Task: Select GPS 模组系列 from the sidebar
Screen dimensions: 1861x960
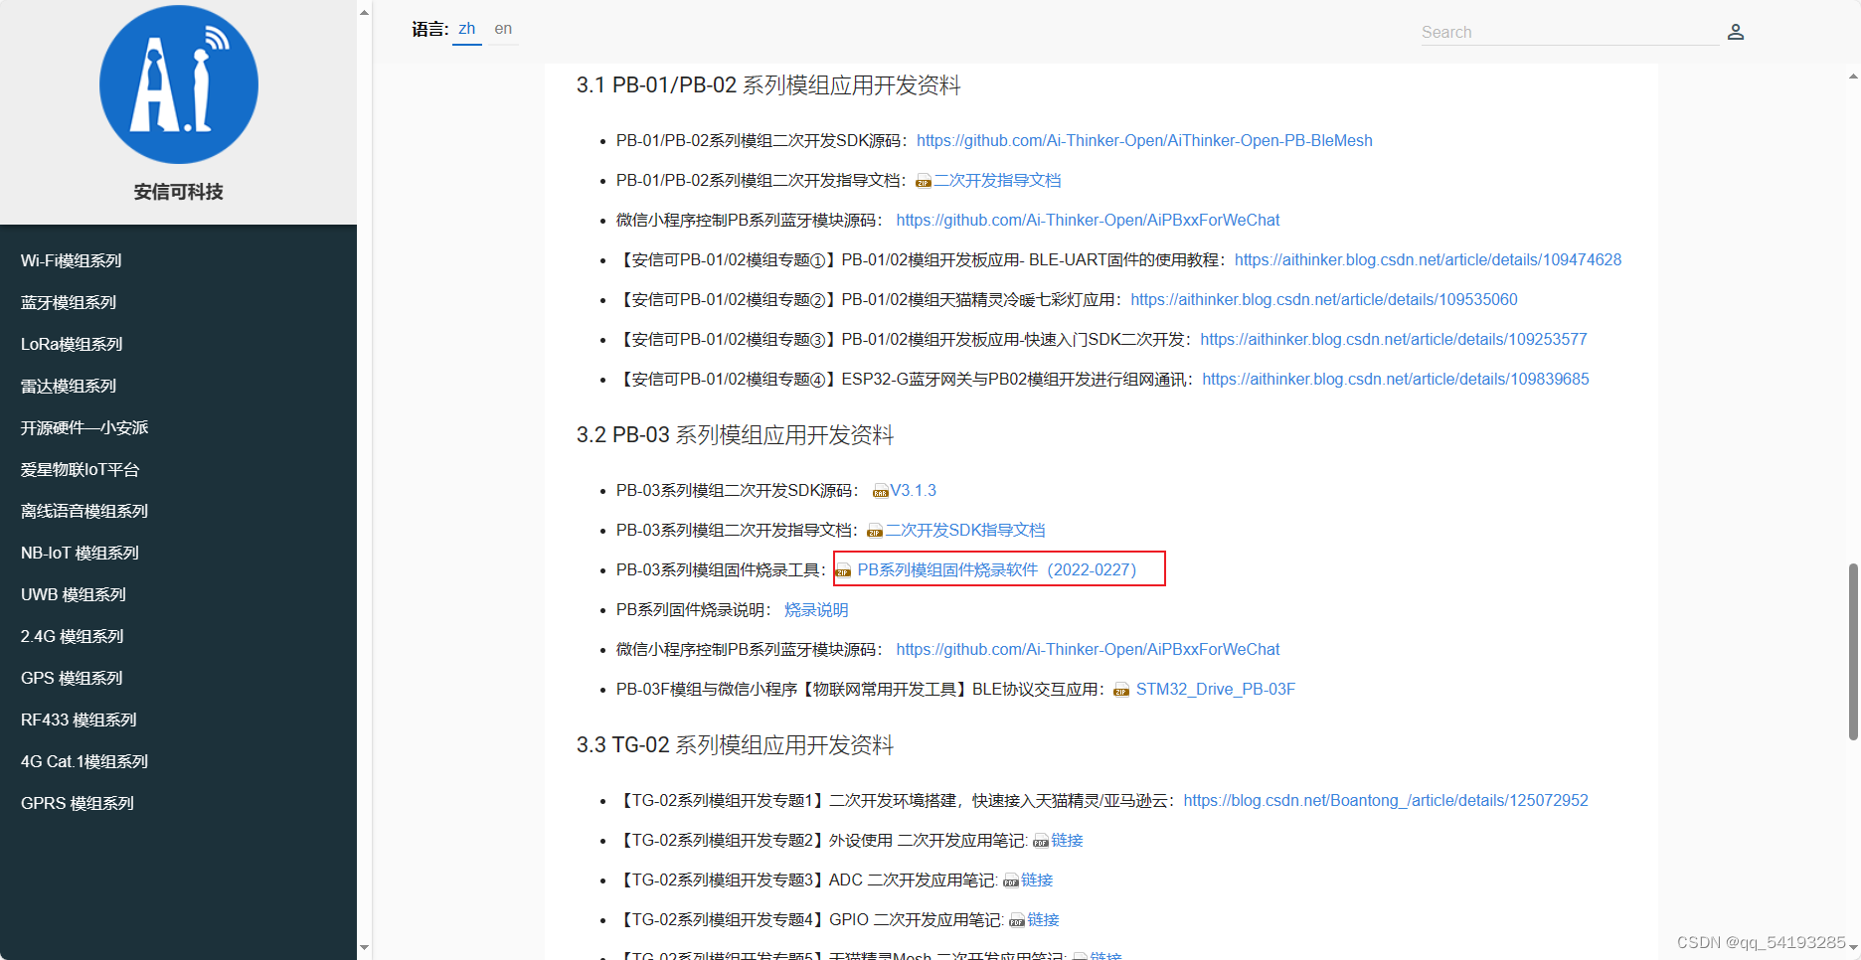Action: pos(71,678)
